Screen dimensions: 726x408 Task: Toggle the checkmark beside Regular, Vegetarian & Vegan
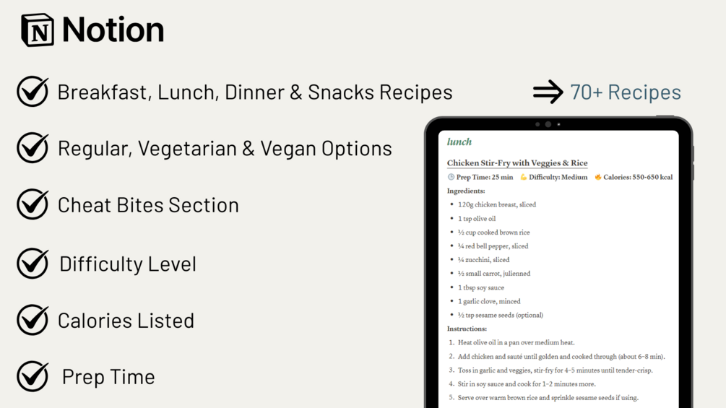tap(33, 147)
